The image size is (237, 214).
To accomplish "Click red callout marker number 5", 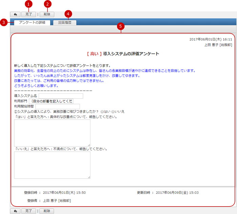I will tap(121, 27).
